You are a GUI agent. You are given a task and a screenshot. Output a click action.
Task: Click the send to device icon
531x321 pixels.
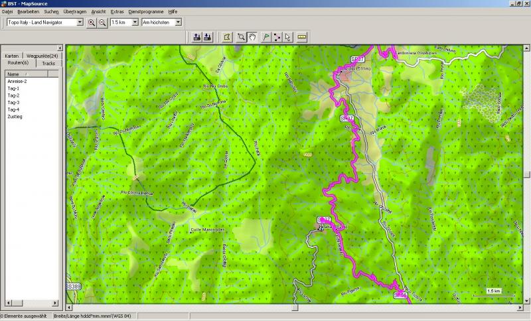tap(197, 36)
